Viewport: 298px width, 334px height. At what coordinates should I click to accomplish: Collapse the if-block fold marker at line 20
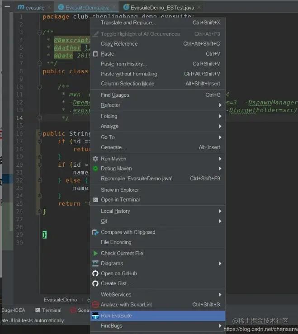[x=39, y=165]
